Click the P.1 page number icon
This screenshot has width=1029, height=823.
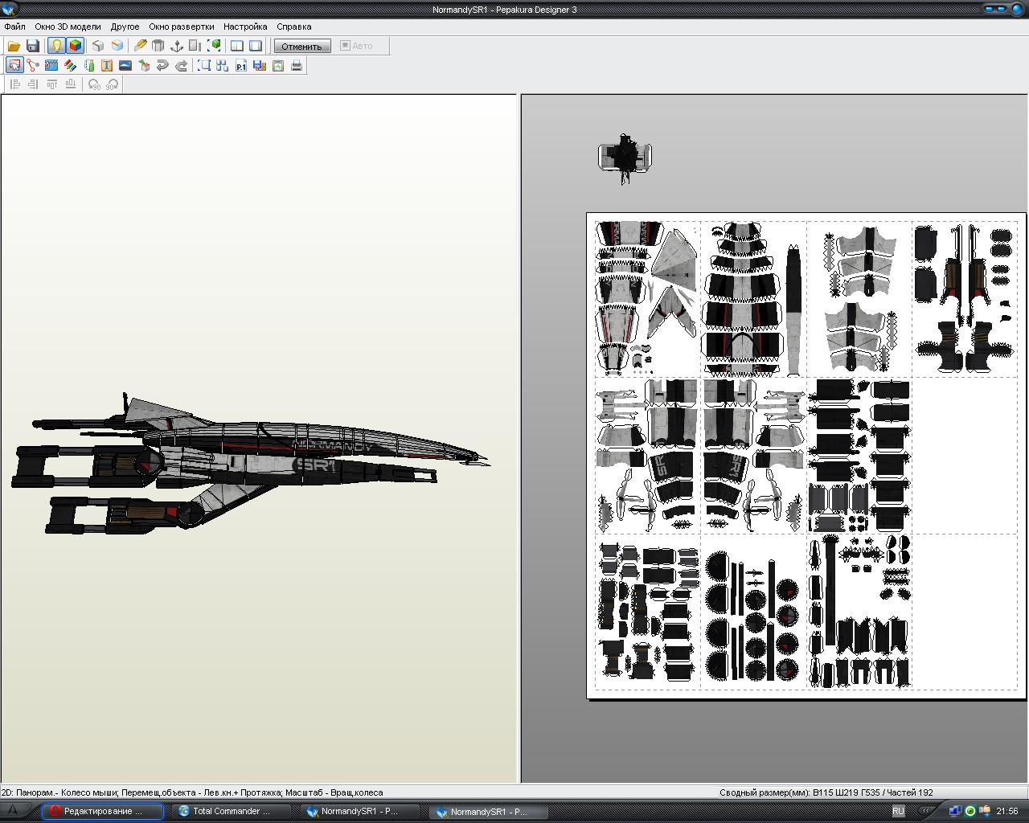tap(241, 65)
